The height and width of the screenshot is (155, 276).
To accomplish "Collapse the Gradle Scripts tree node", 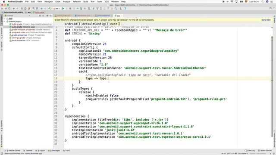I will pyautogui.click(x=4, y=22).
